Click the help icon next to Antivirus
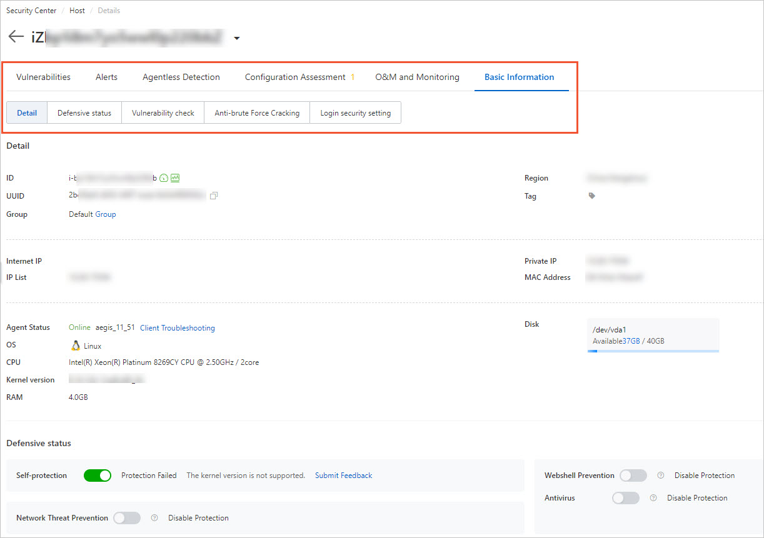 [653, 498]
